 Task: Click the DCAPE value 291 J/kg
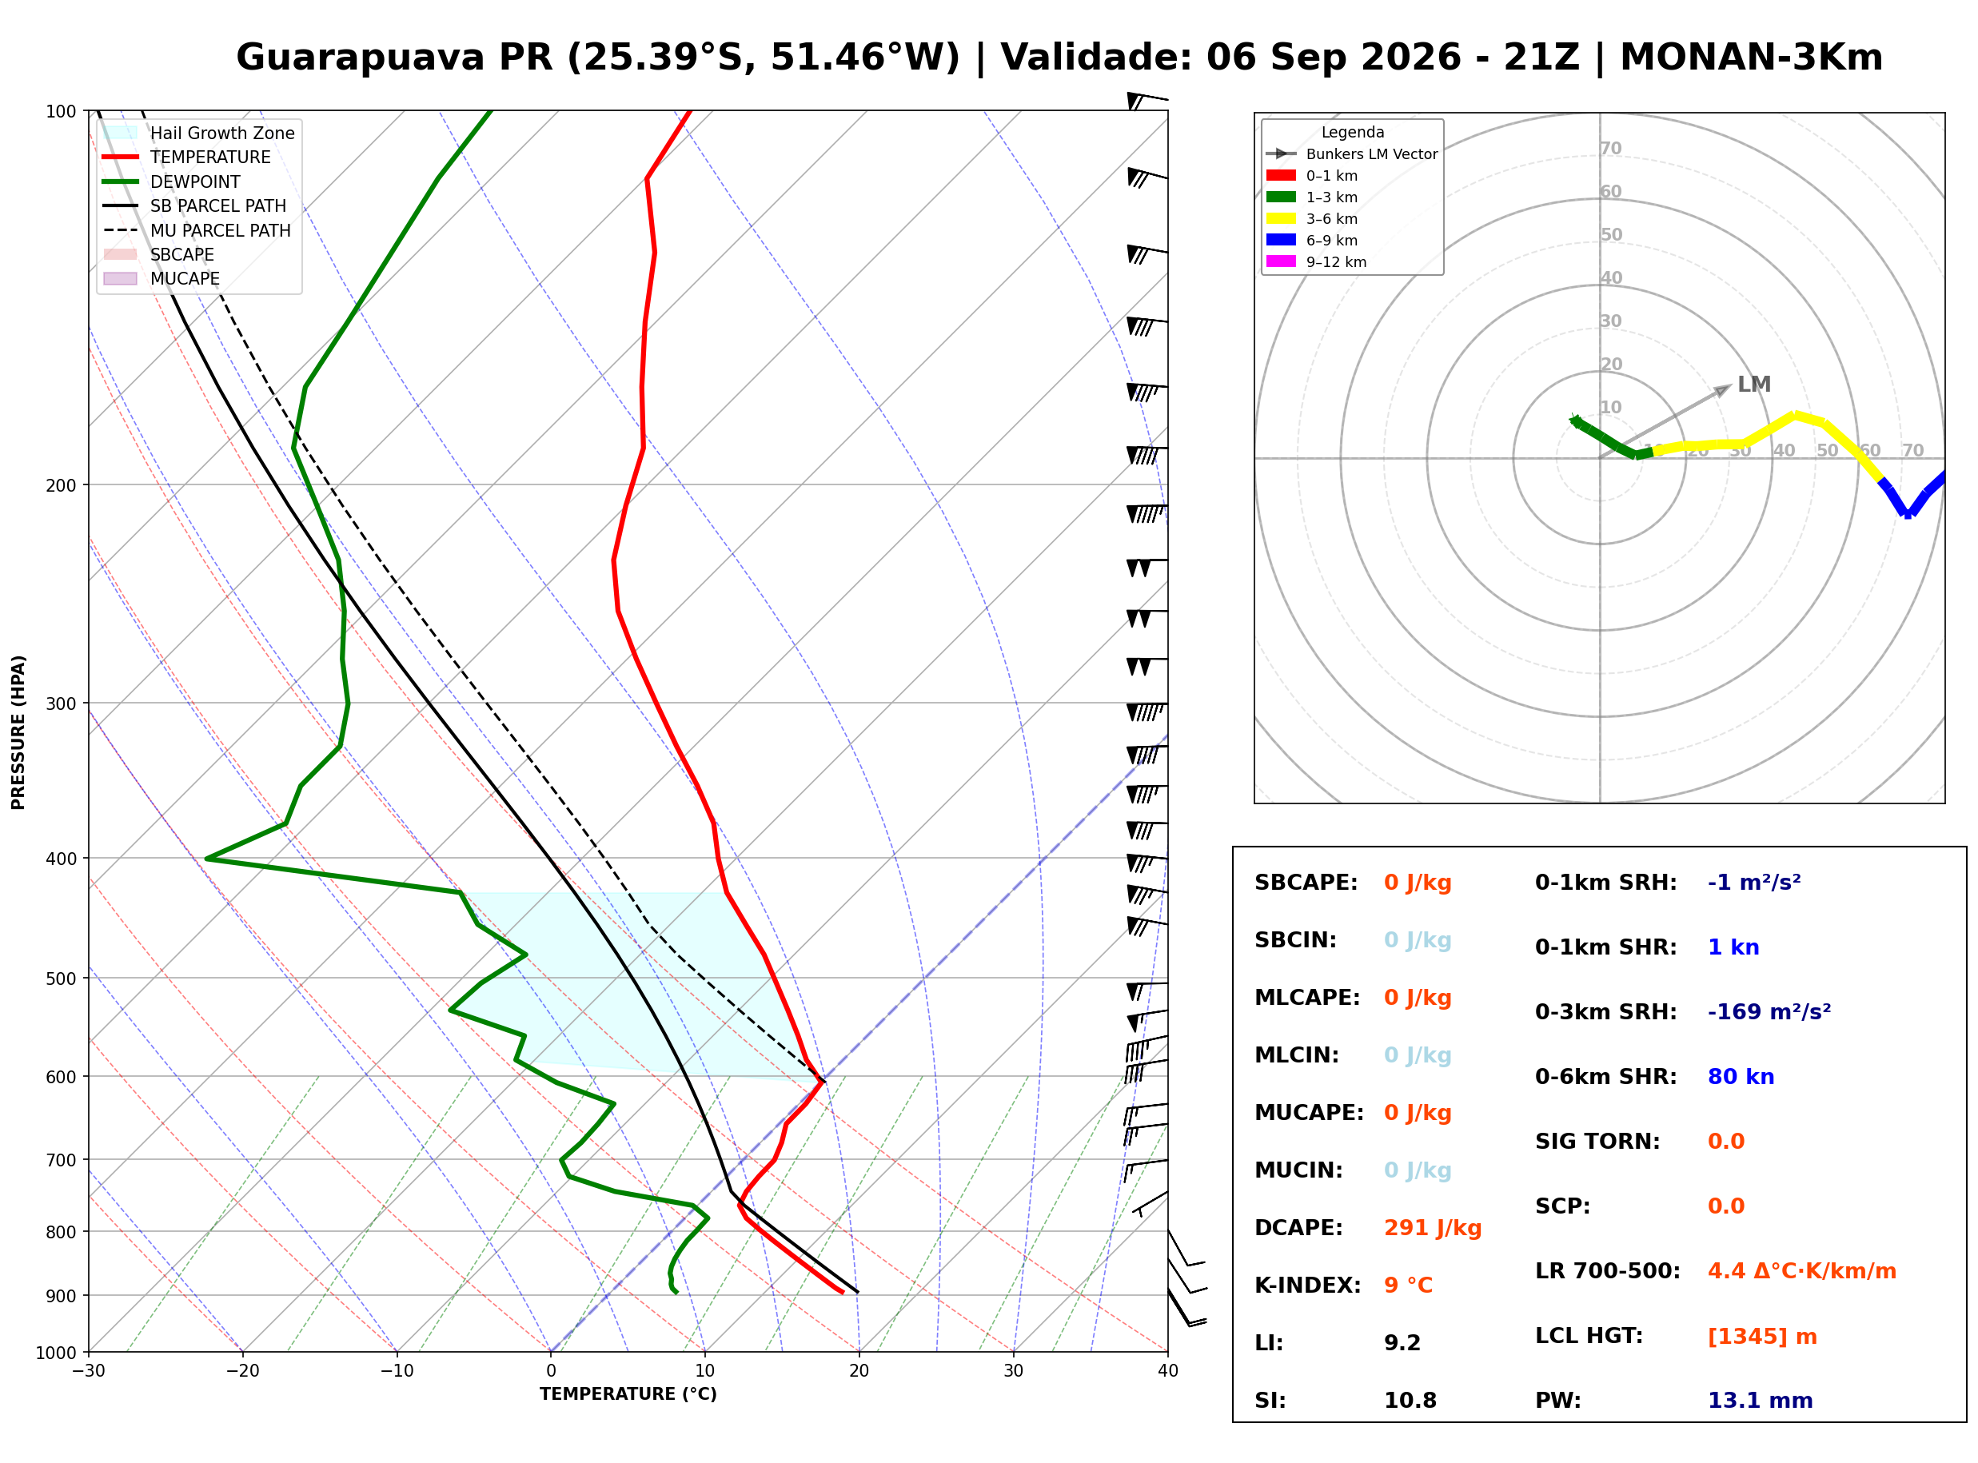pos(1433,1227)
